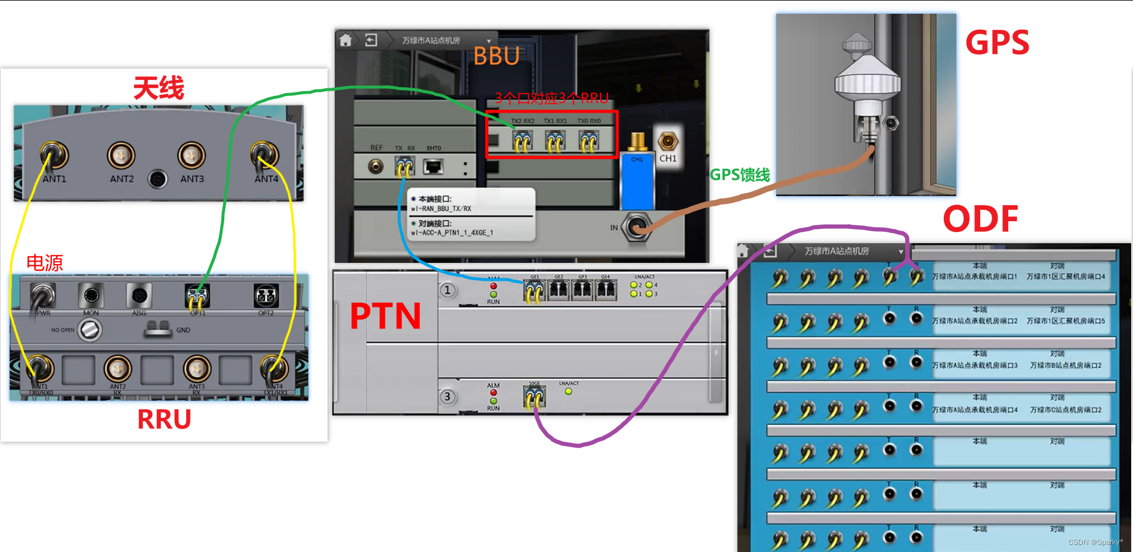Select the RRU ANT3 RX connector
This screenshot has width=1133, height=552.
click(x=197, y=370)
